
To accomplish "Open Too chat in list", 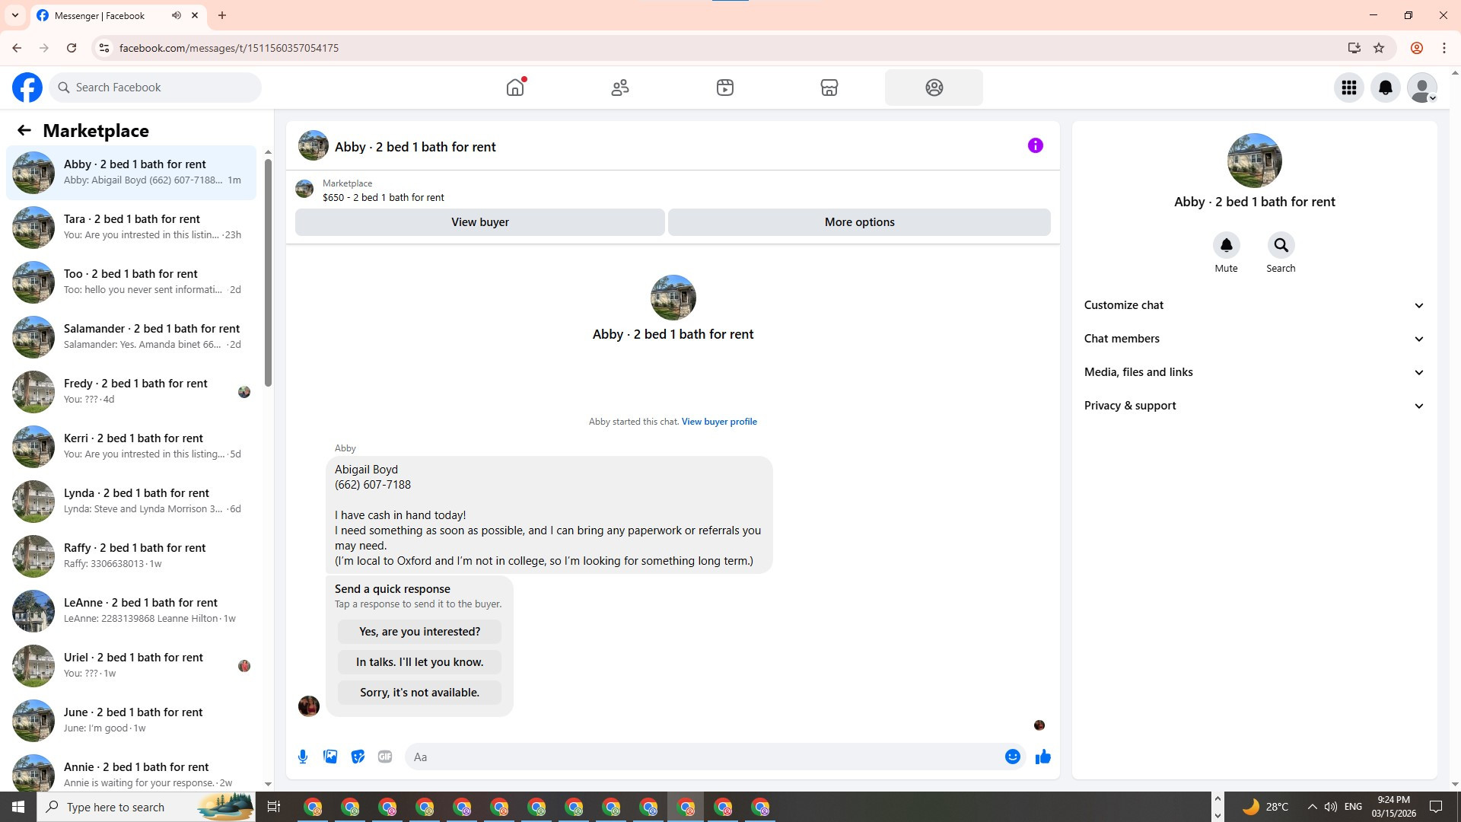I will pyautogui.click(x=132, y=282).
